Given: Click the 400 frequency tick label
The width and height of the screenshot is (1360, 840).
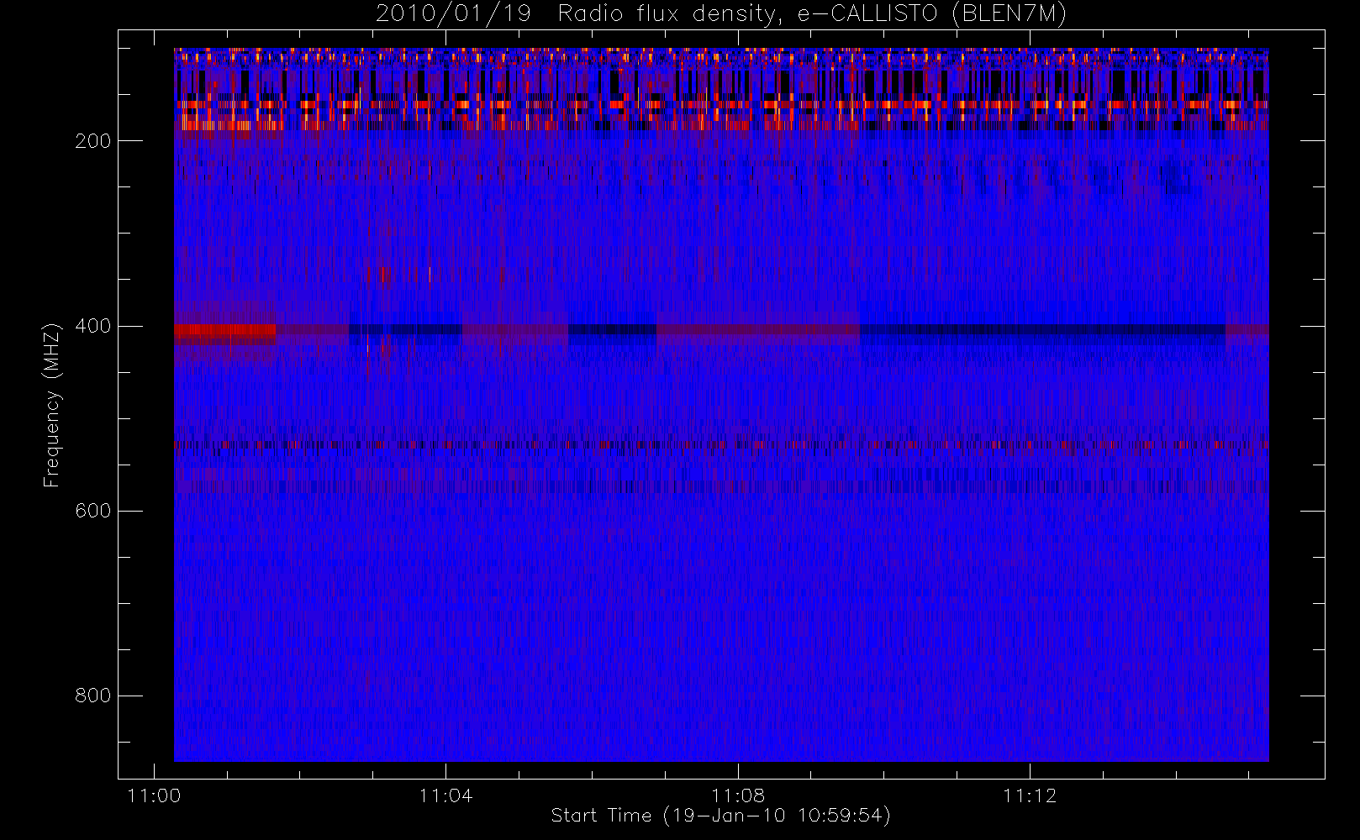Looking at the screenshot, I should click(93, 326).
